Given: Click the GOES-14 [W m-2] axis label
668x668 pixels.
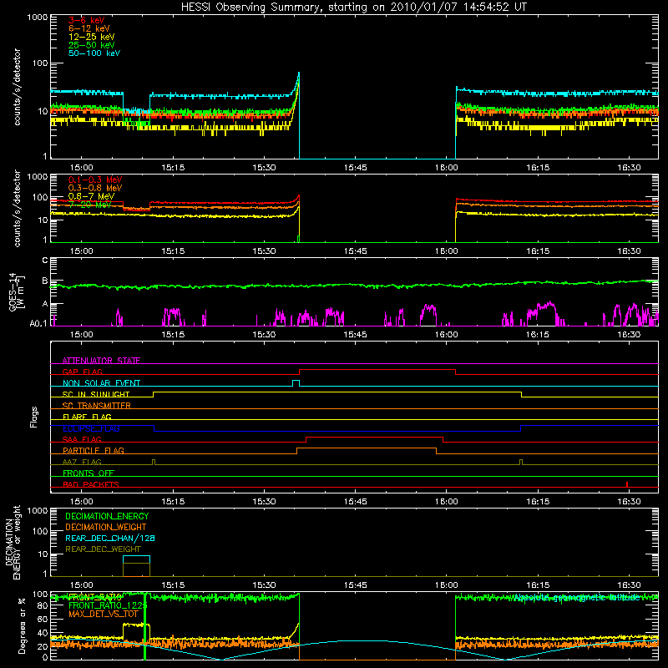Looking at the screenshot, I should coord(16,292).
